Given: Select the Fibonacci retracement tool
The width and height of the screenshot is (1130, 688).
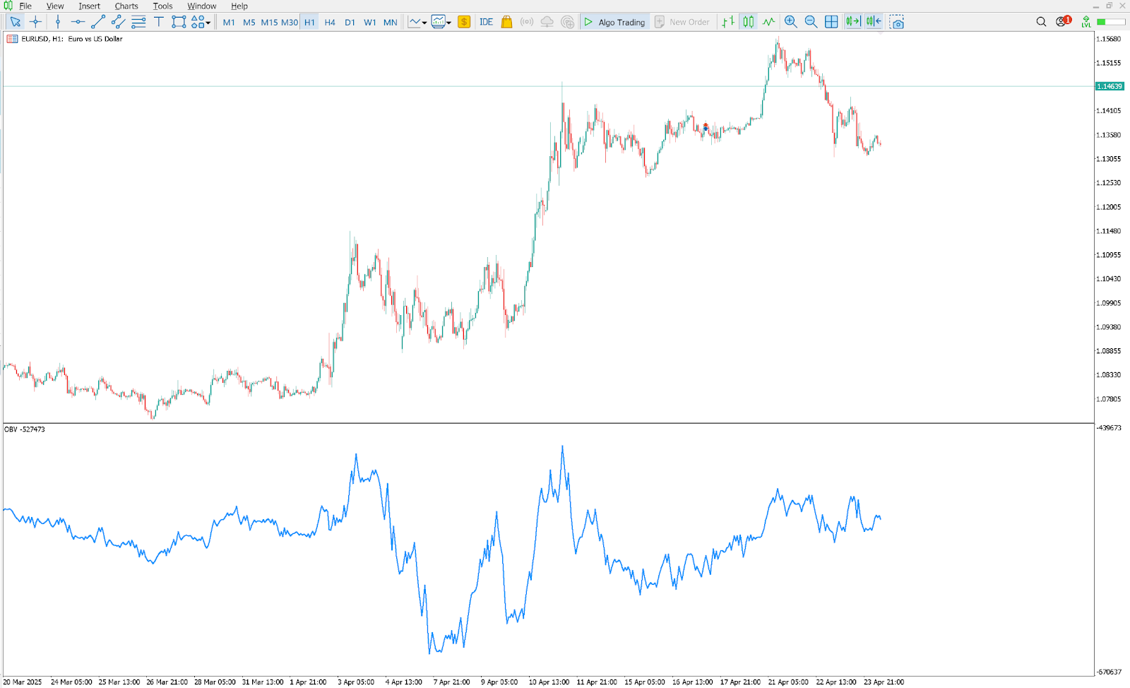Looking at the screenshot, I should click(138, 22).
